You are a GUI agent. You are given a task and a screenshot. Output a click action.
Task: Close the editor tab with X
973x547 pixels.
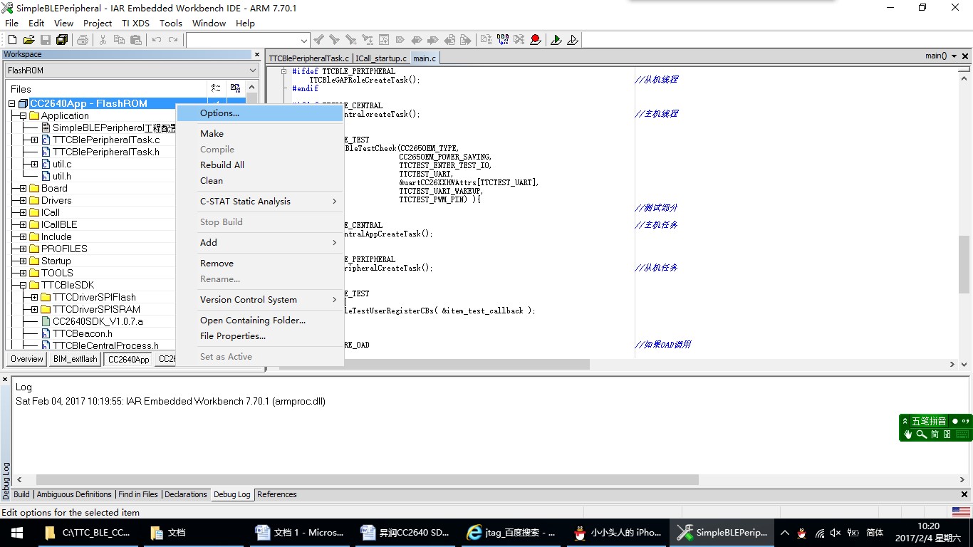point(965,56)
